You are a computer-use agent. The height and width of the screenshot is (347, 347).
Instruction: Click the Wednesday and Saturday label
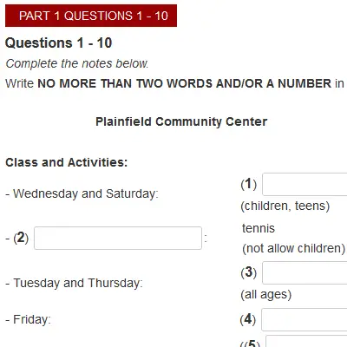tap(82, 193)
